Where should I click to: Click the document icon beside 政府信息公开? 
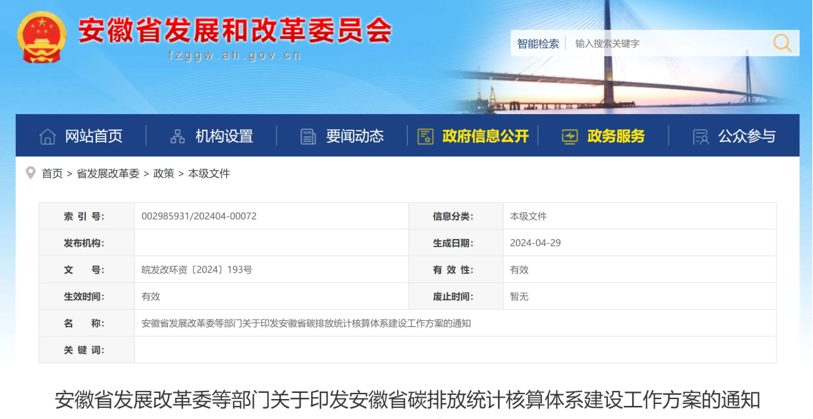pos(425,136)
